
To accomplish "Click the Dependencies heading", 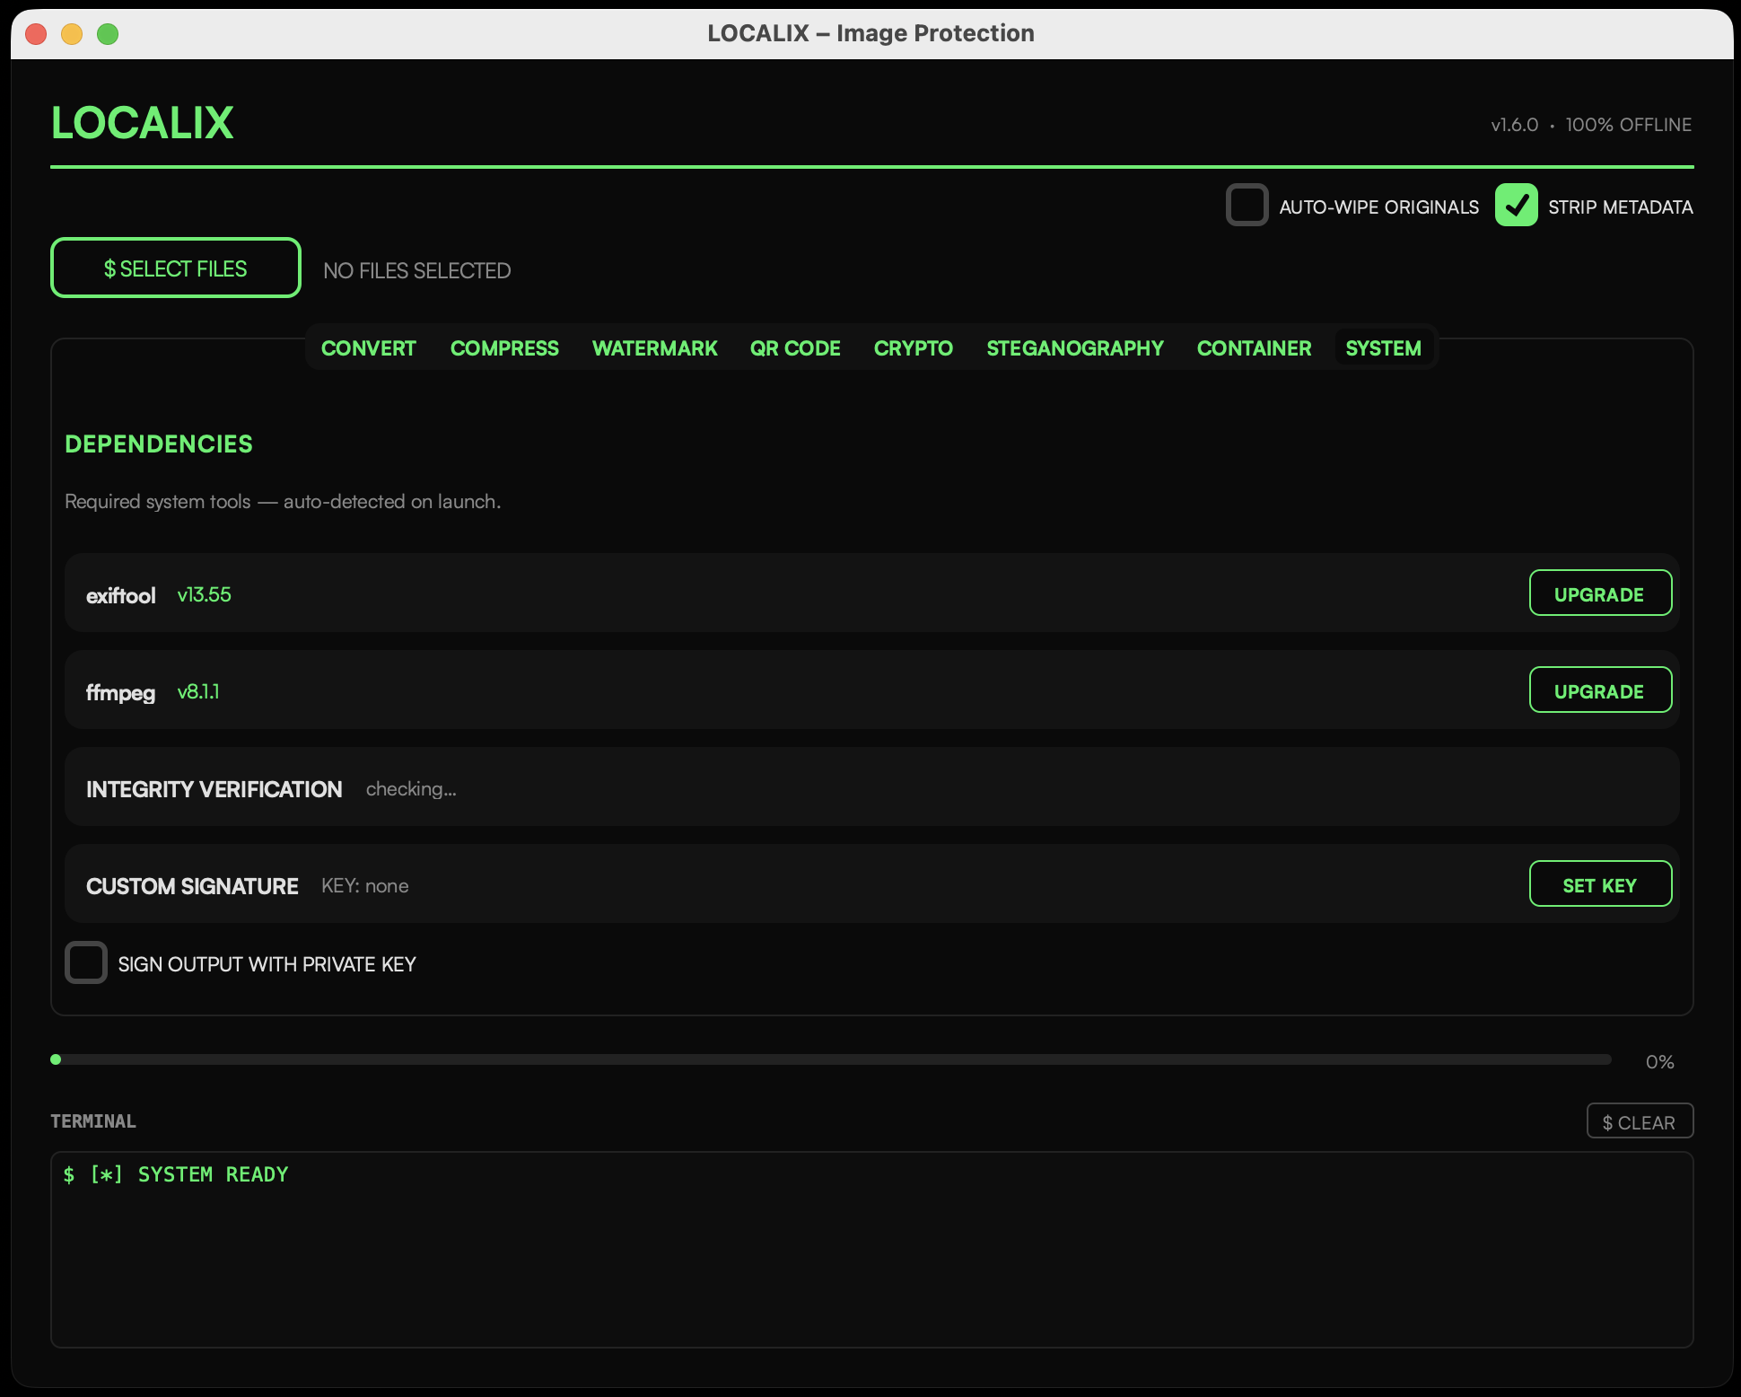I will pyautogui.click(x=159, y=444).
